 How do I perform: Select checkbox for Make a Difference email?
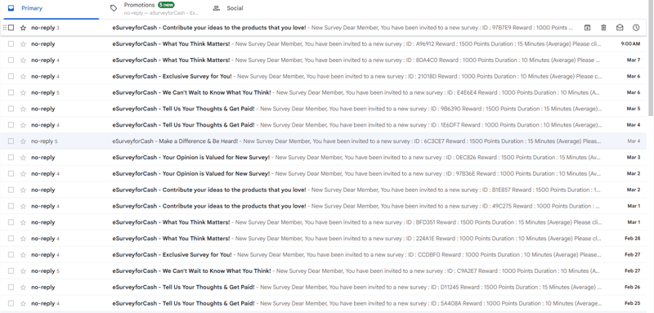11,141
